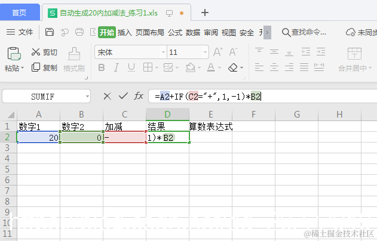
Task: Click the fx insert function icon
Action: click(139, 96)
